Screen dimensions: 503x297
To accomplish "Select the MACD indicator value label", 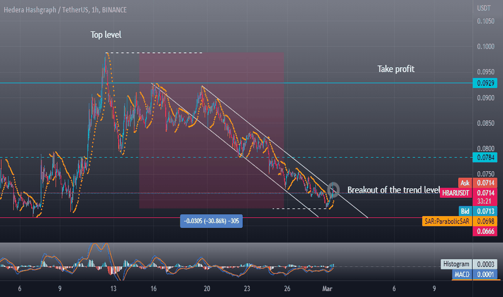I will [x=474, y=274].
